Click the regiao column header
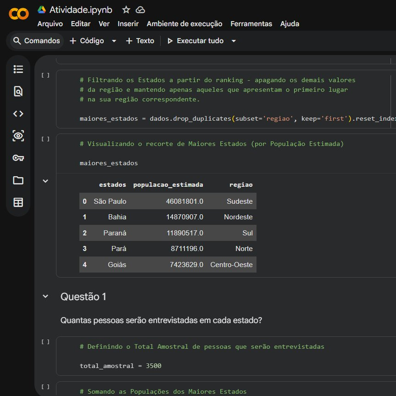Screen dimensions: 396x396 tap(241, 184)
